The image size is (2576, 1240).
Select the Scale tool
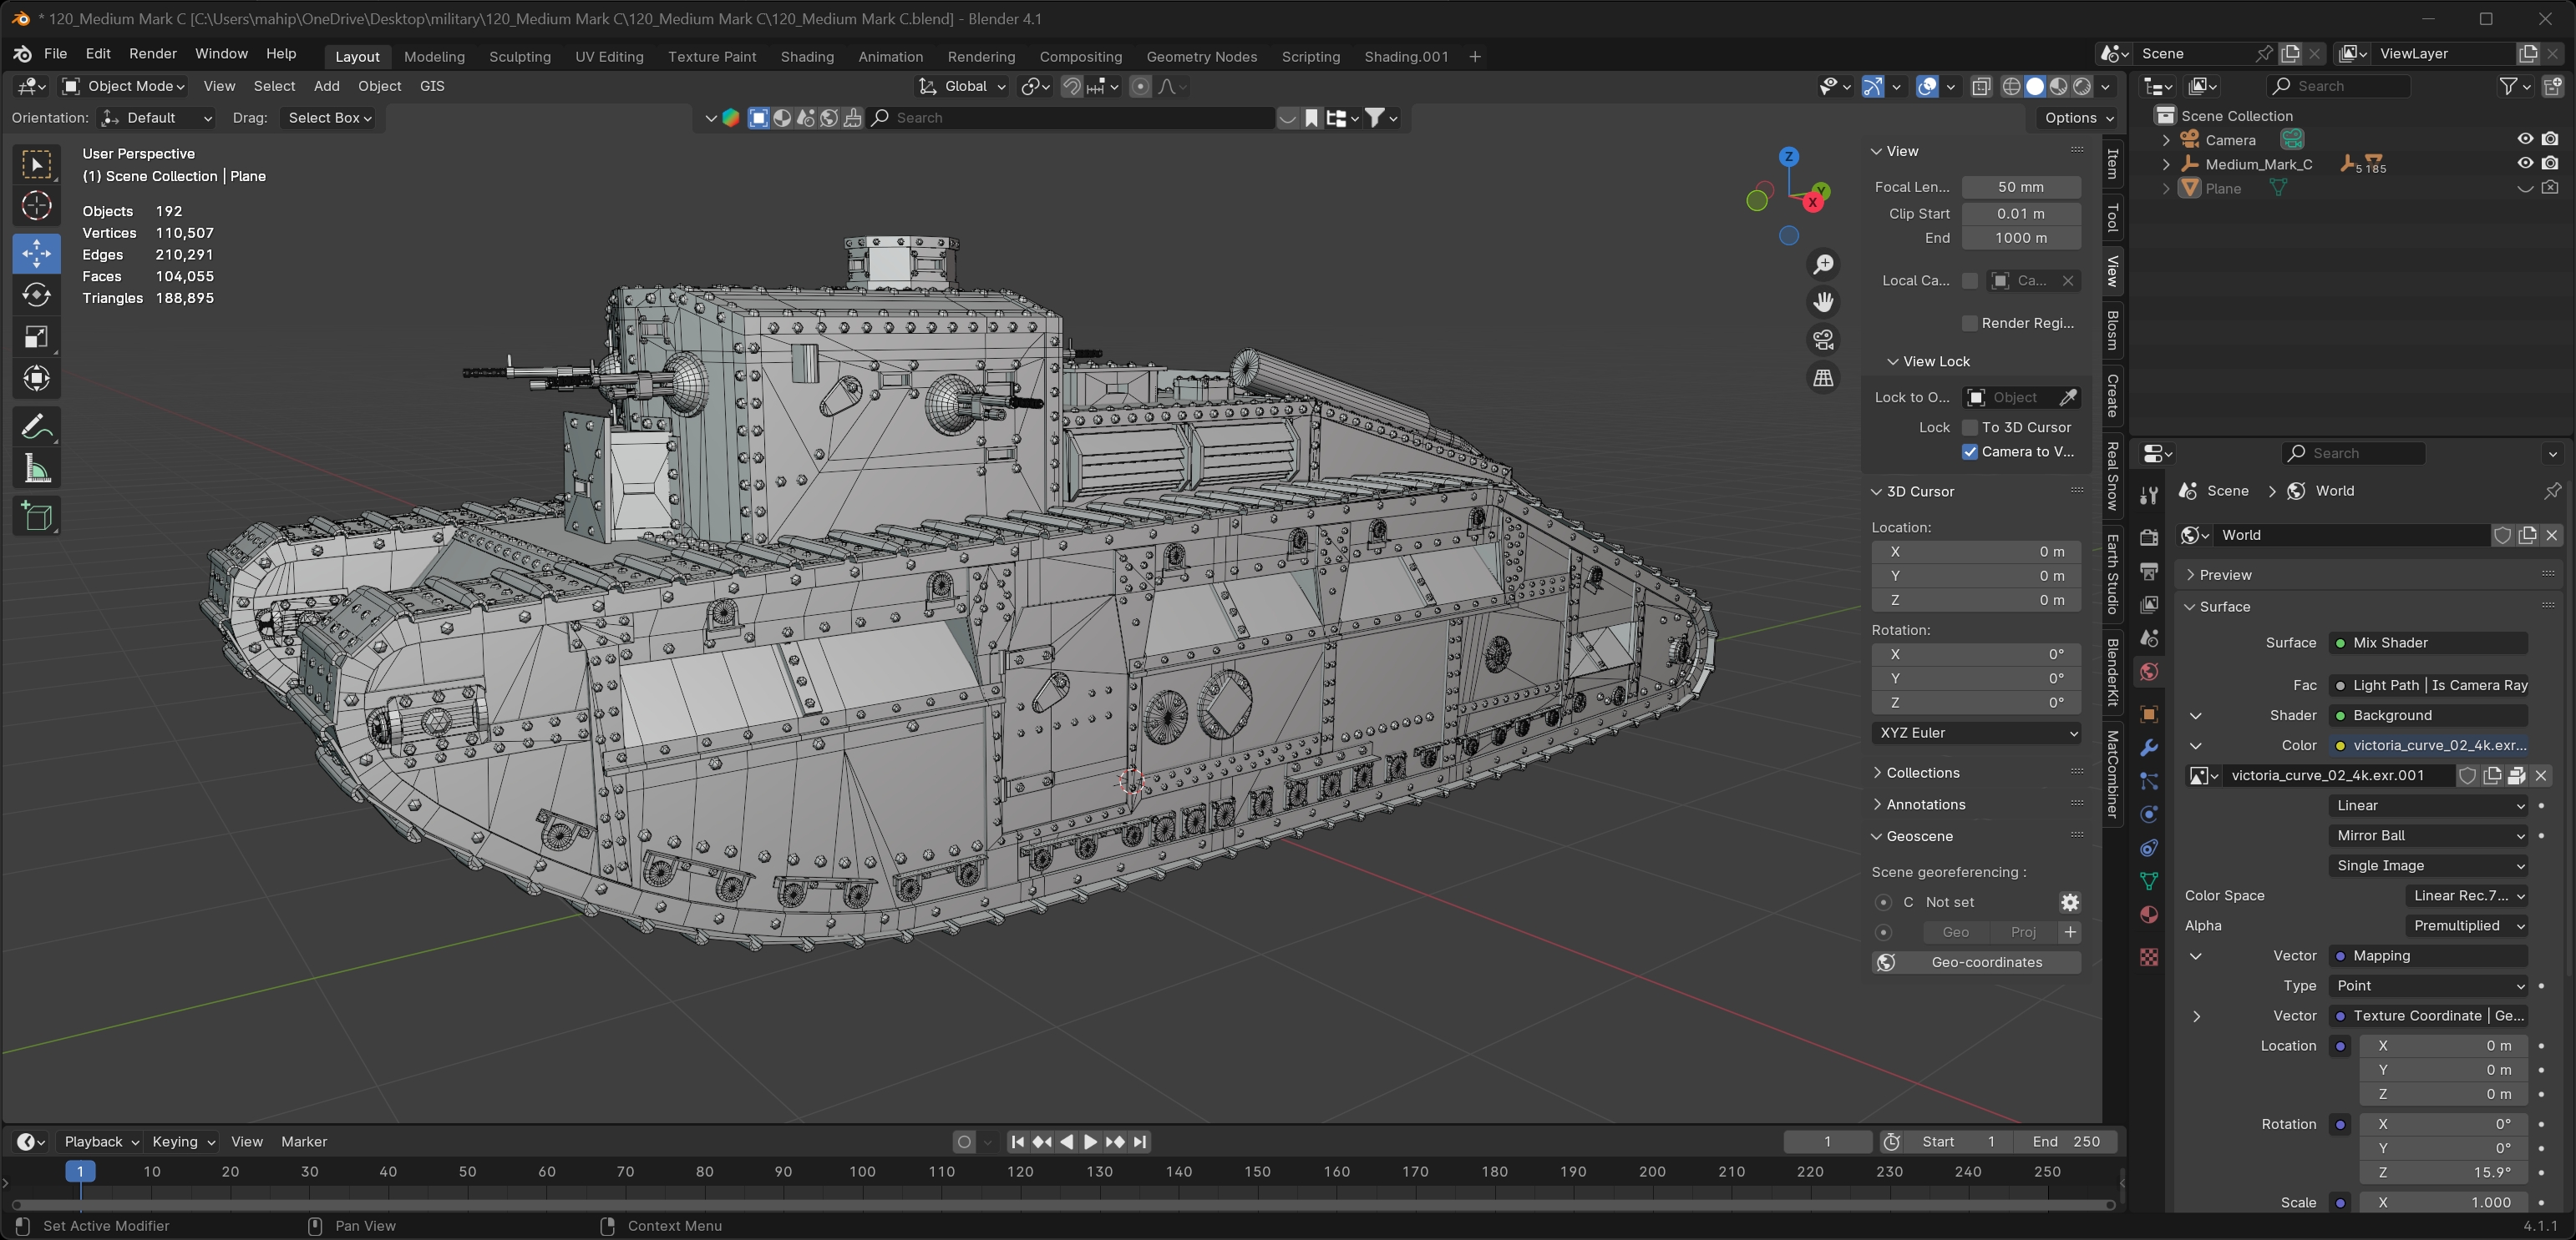(x=37, y=338)
